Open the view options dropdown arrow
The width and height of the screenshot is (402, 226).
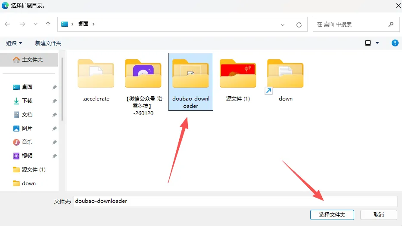tap(377, 43)
